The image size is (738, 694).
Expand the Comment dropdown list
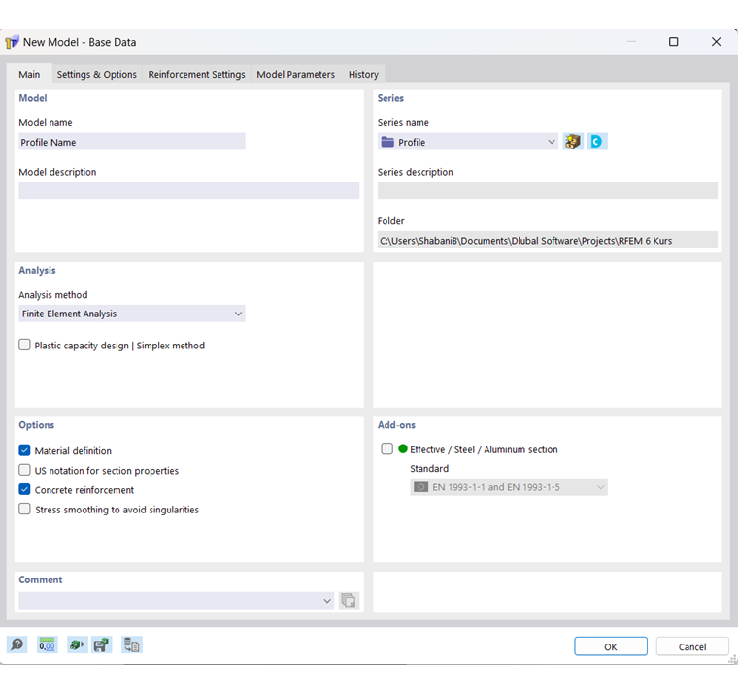(x=327, y=601)
